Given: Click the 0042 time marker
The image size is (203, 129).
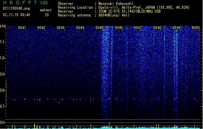Looking at the screenshot, I should [x=41, y=27].
